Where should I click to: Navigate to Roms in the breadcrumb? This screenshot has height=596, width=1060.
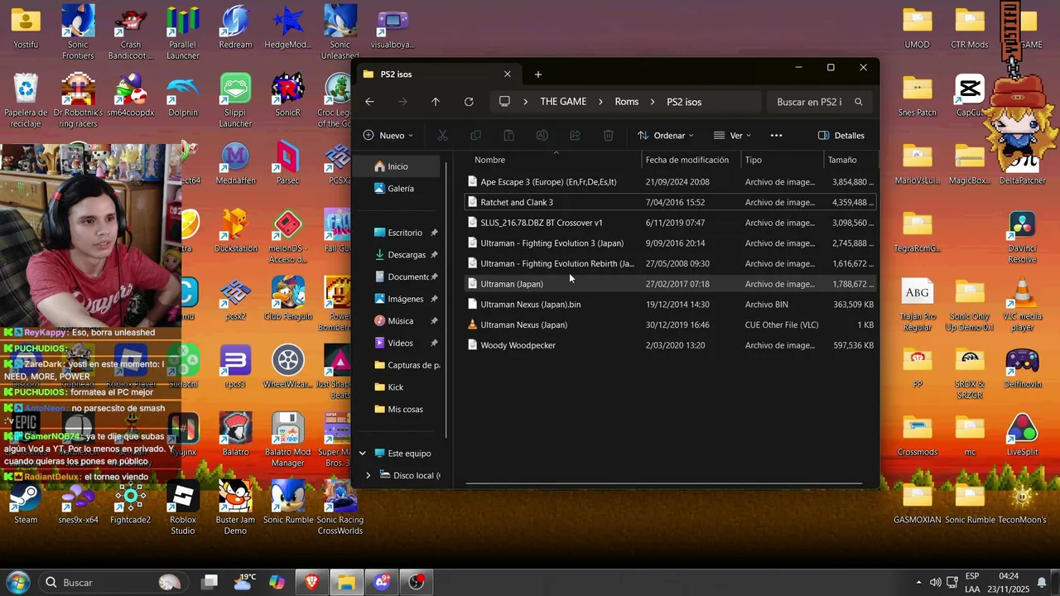[x=627, y=102]
